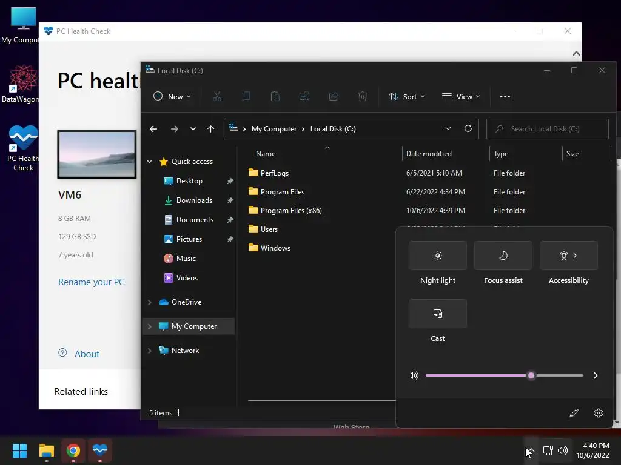Open File Explorer from the taskbar
Screen dimensions: 621x465
(x=46, y=450)
